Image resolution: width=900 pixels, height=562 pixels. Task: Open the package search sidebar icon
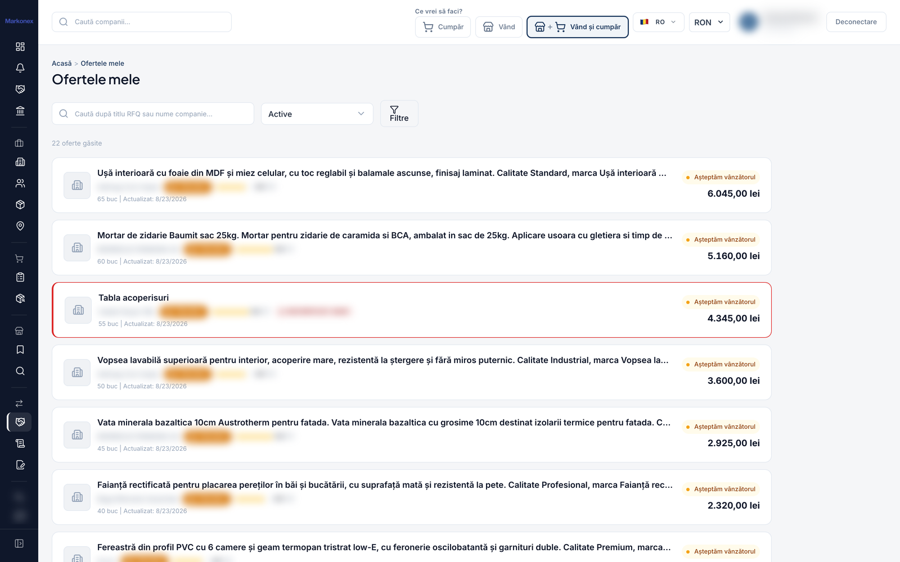pos(20,298)
